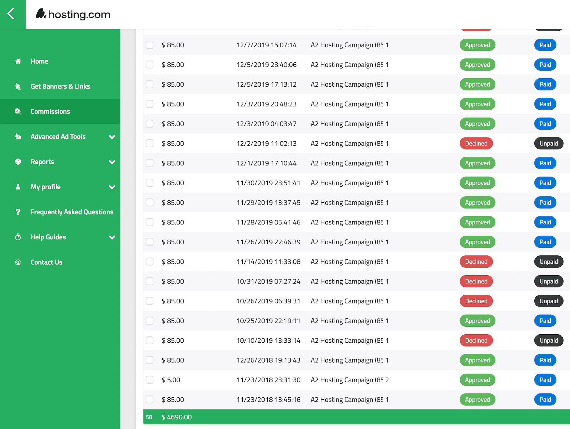Click the date 11/26/2019 22:46:39
570x429 pixels.
tap(268, 242)
